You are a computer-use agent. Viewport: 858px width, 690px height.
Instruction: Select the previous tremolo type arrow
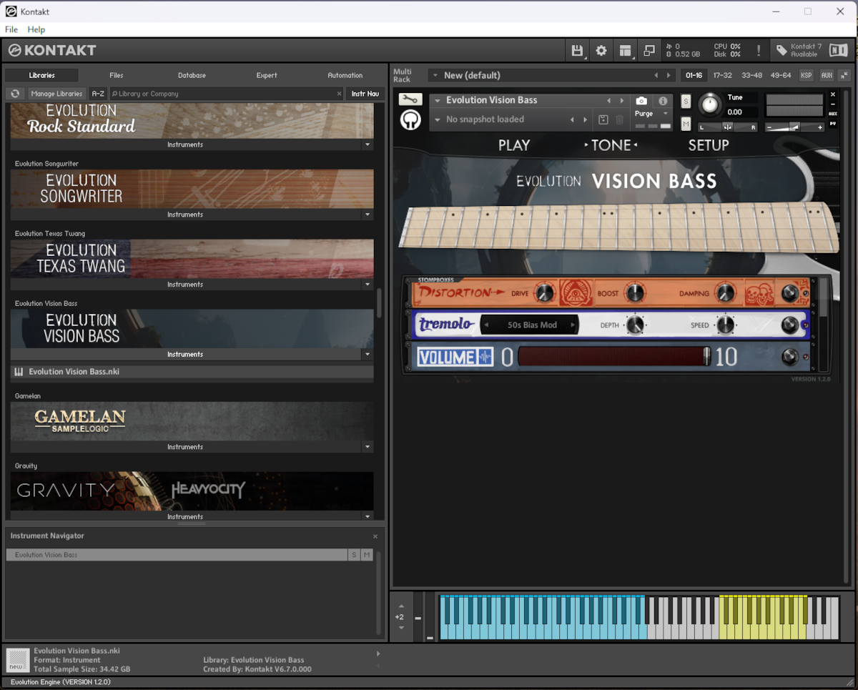(488, 325)
